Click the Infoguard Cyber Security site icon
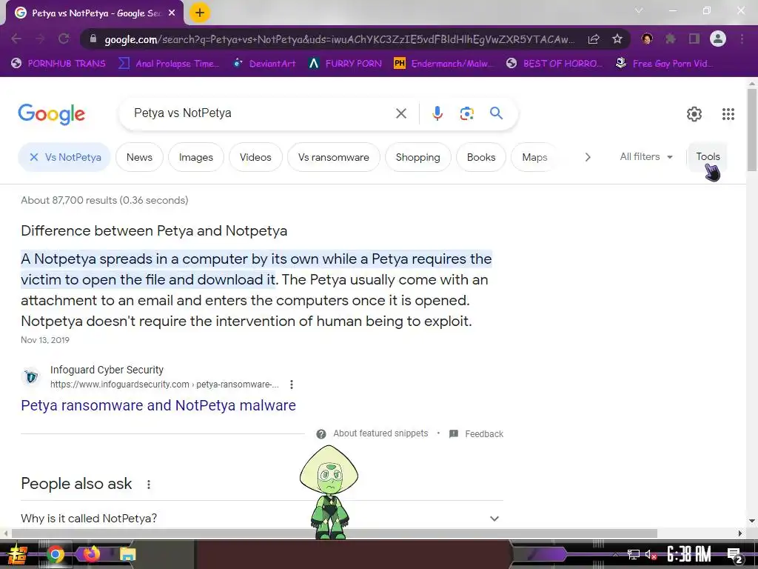758x569 pixels. tap(31, 376)
